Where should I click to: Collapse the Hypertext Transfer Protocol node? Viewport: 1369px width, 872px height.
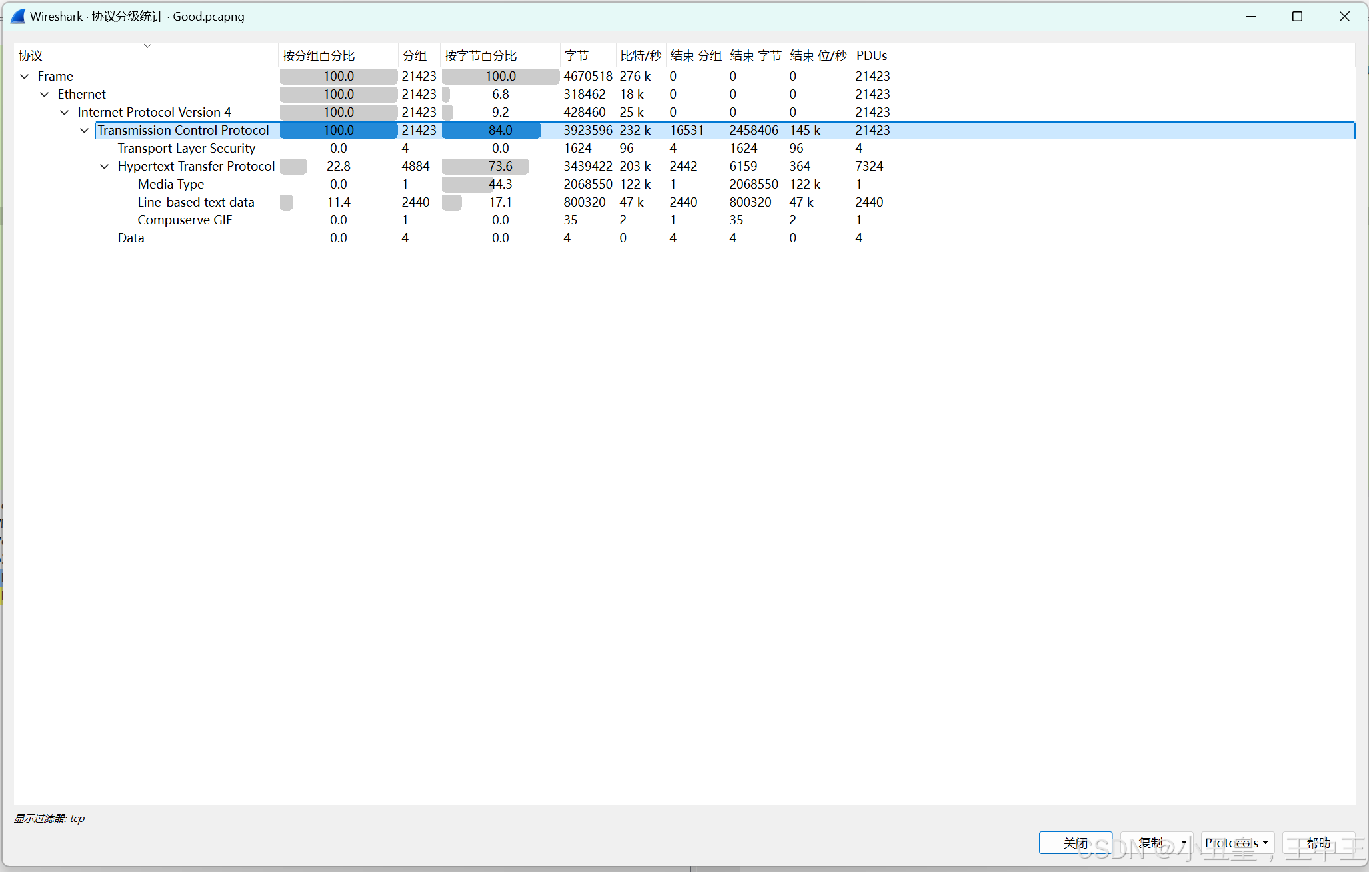pos(105,167)
